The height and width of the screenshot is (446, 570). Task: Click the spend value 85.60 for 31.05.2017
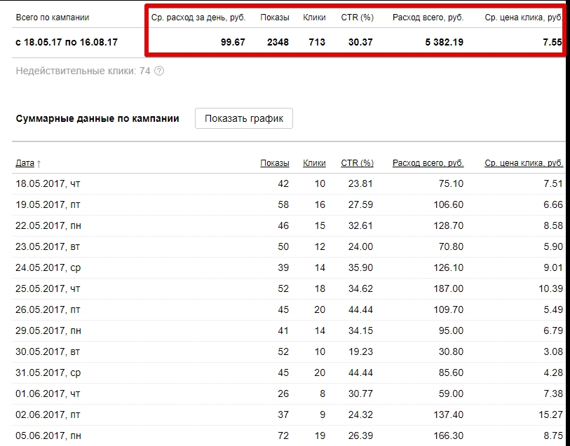point(451,373)
